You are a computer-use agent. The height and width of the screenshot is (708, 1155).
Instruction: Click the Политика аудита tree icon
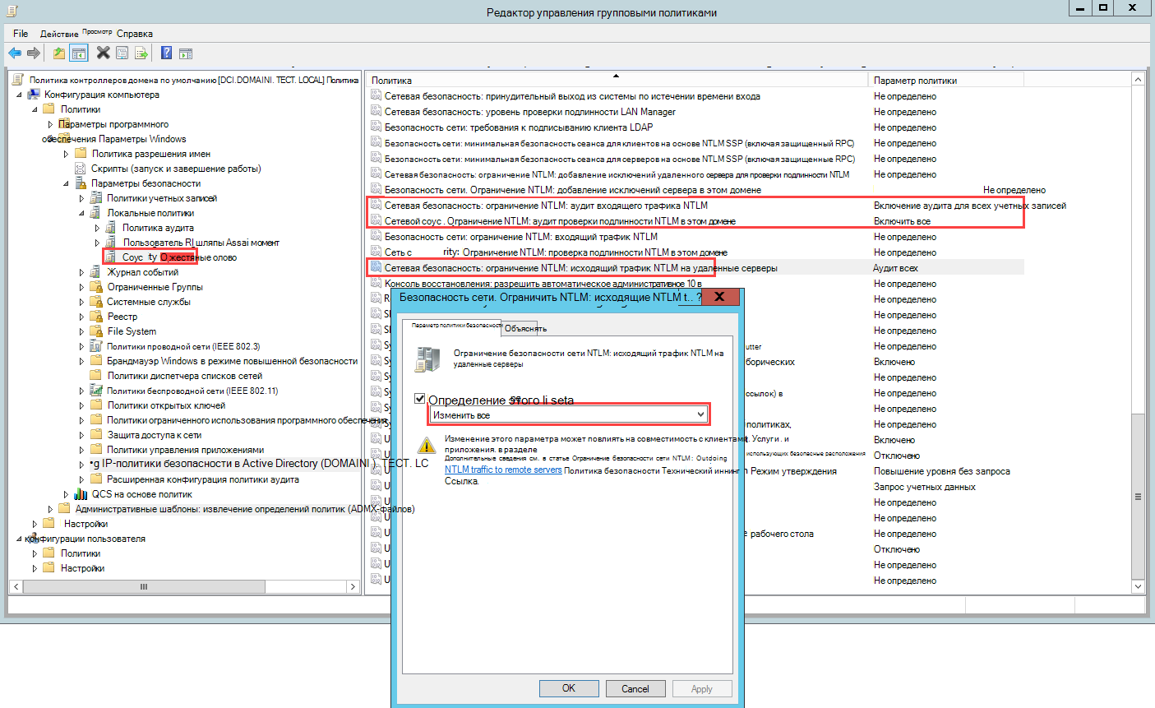click(111, 228)
